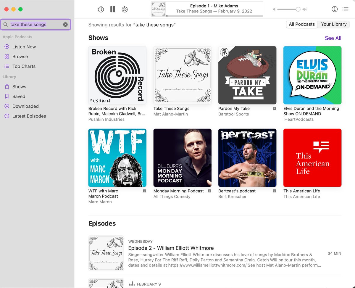Open Pardon My Take show artwork
This screenshot has height=288, width=355.
point(247,75)
